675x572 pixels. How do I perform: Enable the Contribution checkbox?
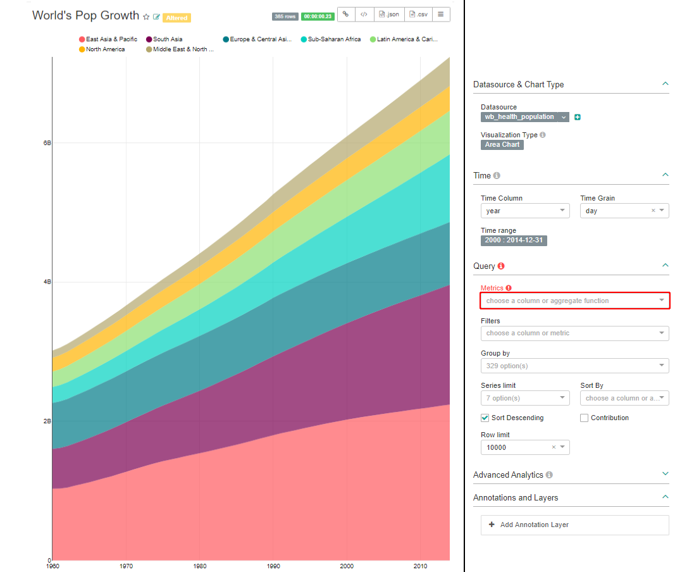(584, 418)
